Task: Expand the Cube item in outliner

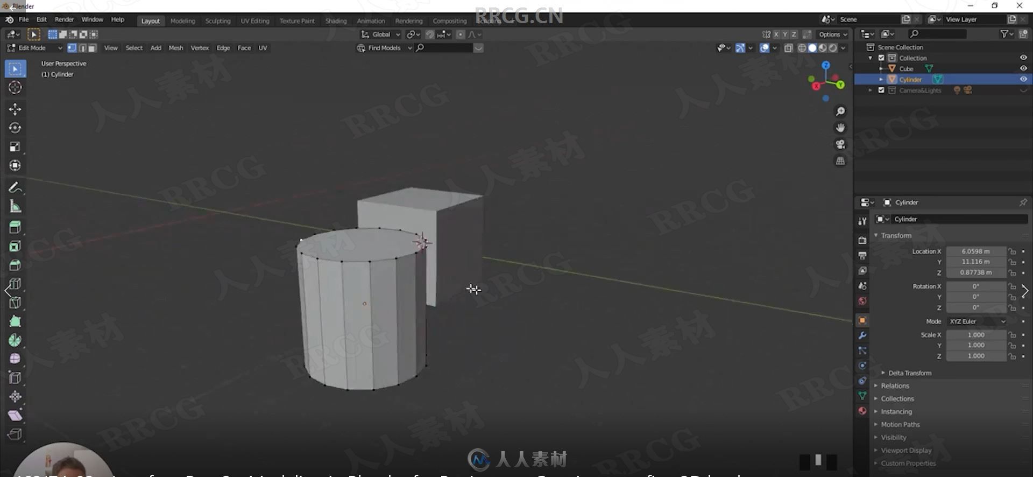Action: 881,68
